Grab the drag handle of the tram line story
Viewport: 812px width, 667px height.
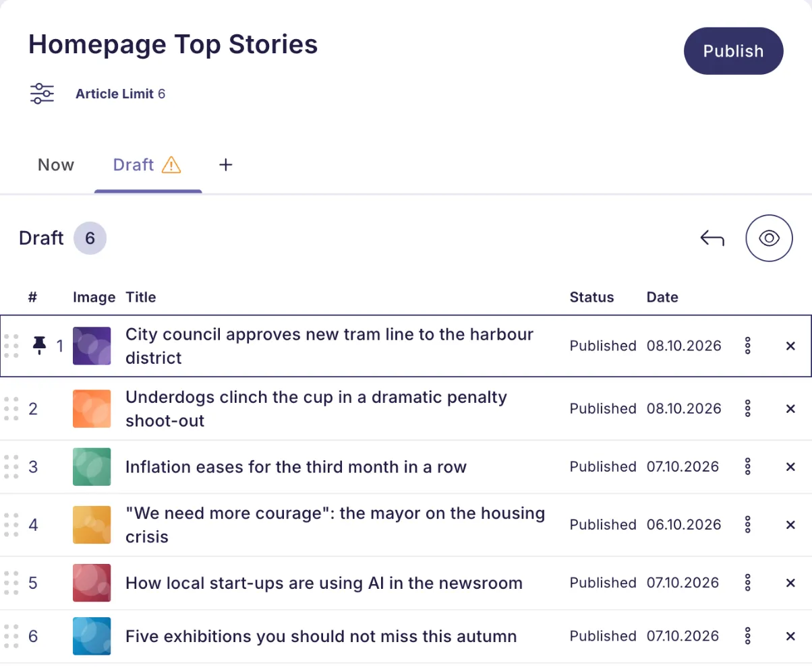11,346
